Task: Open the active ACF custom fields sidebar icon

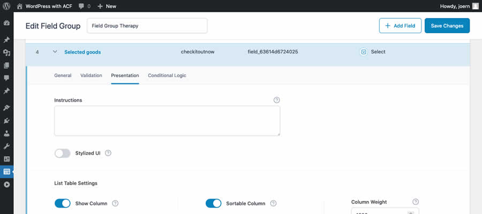Action: (7, 172)
